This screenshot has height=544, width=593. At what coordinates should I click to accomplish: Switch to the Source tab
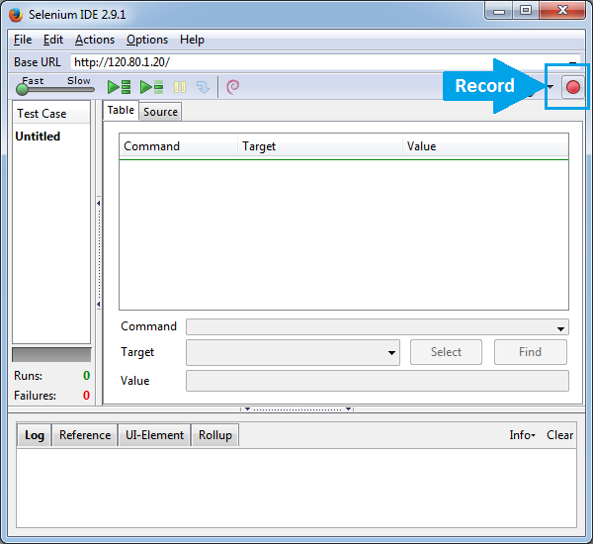tap(160, 112)
